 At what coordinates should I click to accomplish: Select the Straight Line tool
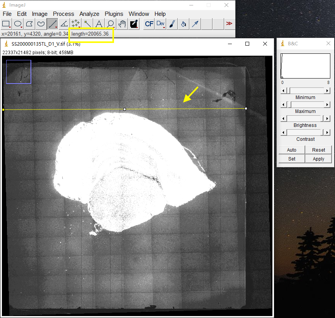pos(52,24)
